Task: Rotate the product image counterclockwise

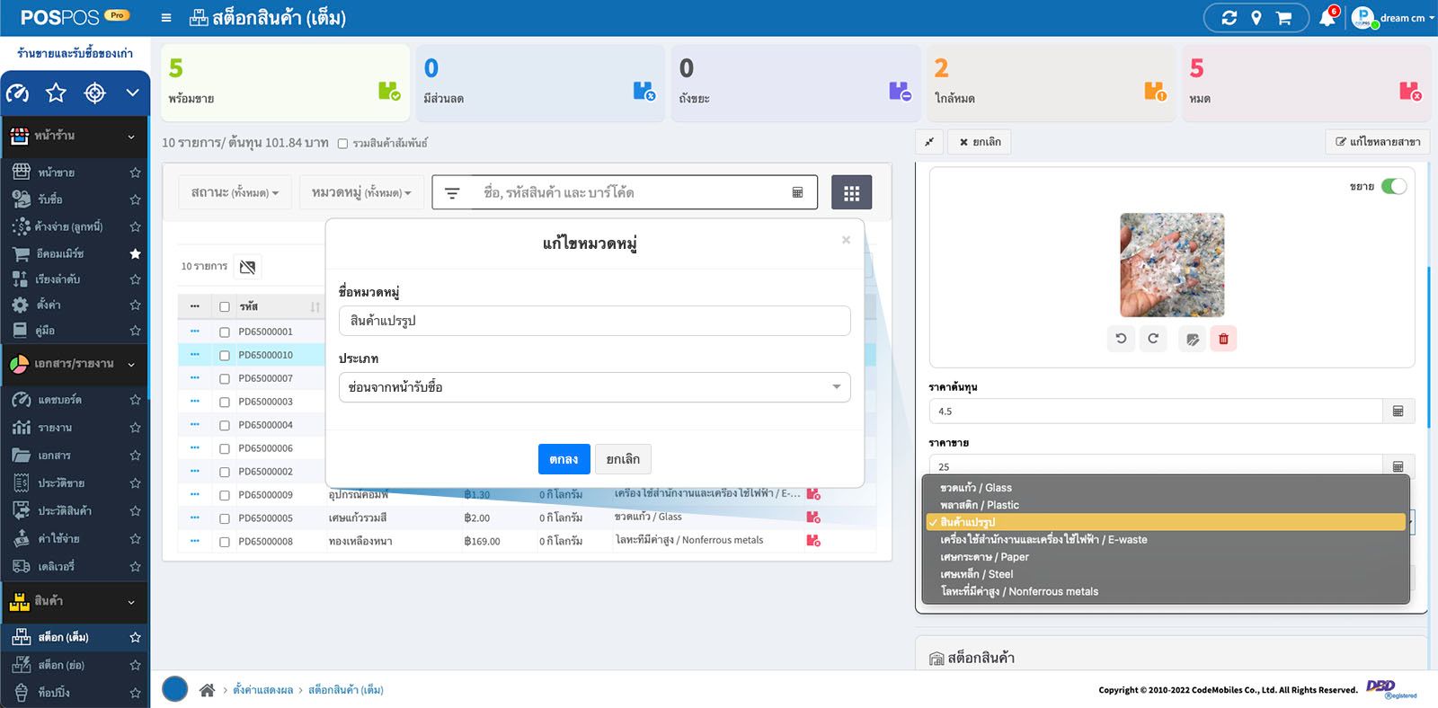Action: (x=1121, y=339)
